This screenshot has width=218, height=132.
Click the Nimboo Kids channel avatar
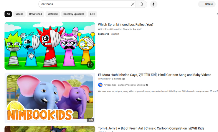pos(100,85)
